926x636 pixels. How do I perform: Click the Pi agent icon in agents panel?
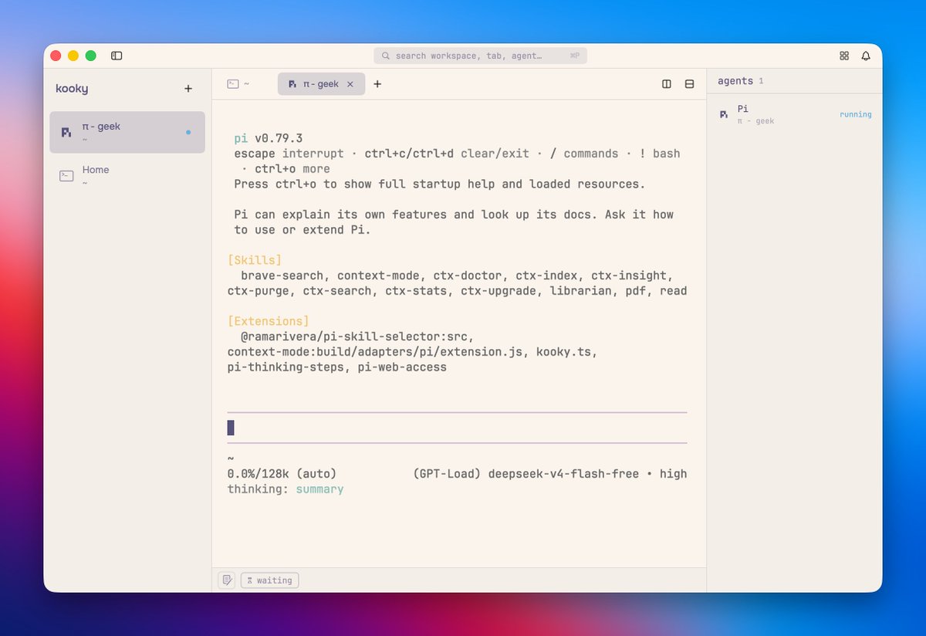pos(724,114)
